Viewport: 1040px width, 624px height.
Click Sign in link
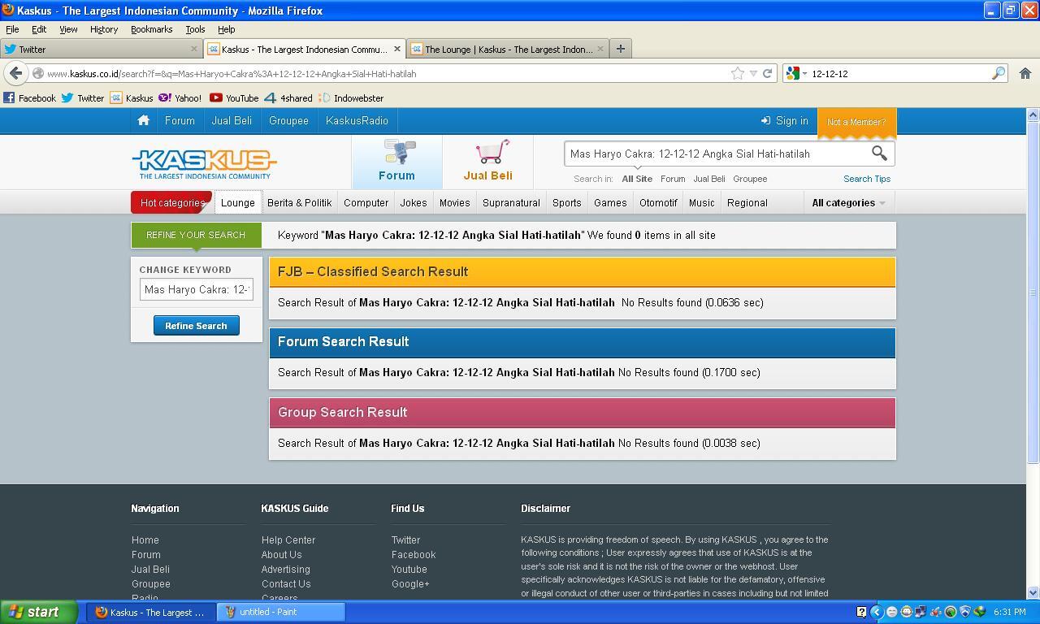785,120
